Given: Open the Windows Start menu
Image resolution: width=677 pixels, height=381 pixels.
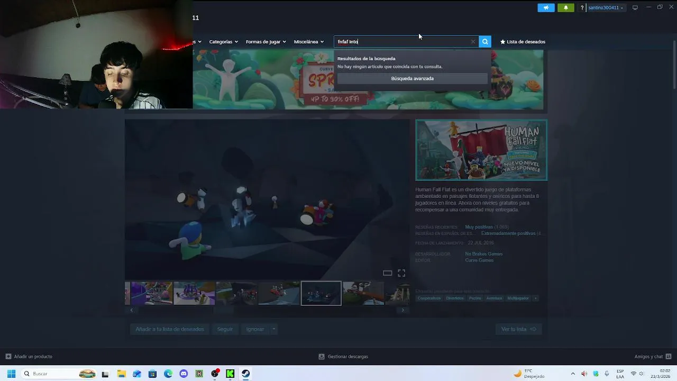Looking at the screenshot, I should pos(11,374).
